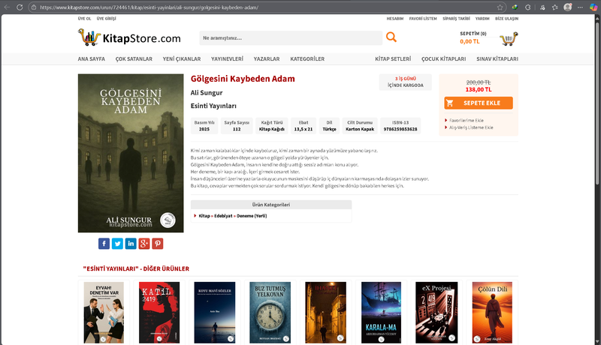Open the shopping cart icon at top right
This screenshot has width=601, height=345.
[509, 39]
